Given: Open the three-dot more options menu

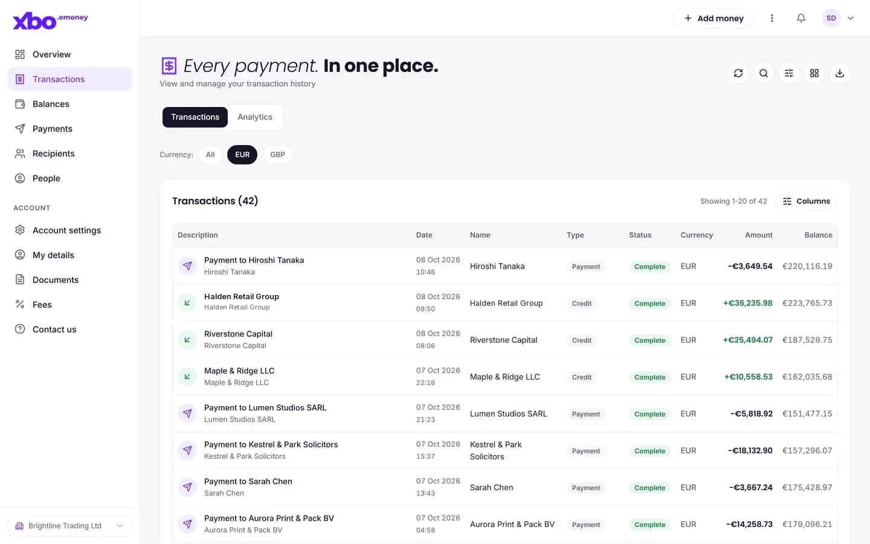Looking at the screenshot, I should (x=772, y=18).
